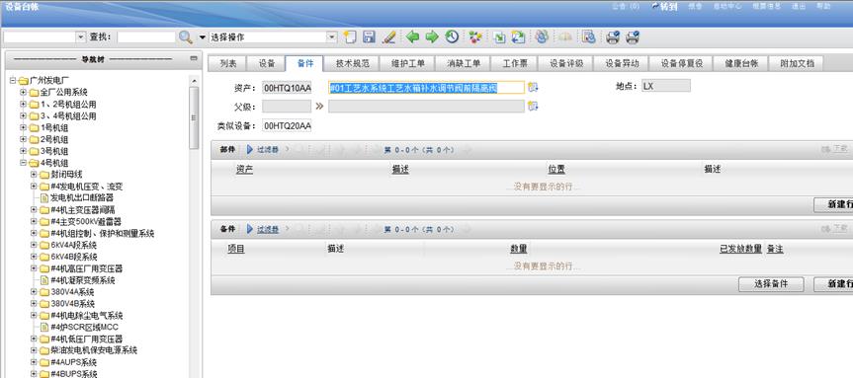
Task: Select #4机凝泵变频系统 tree item
Action: [83, 280]
